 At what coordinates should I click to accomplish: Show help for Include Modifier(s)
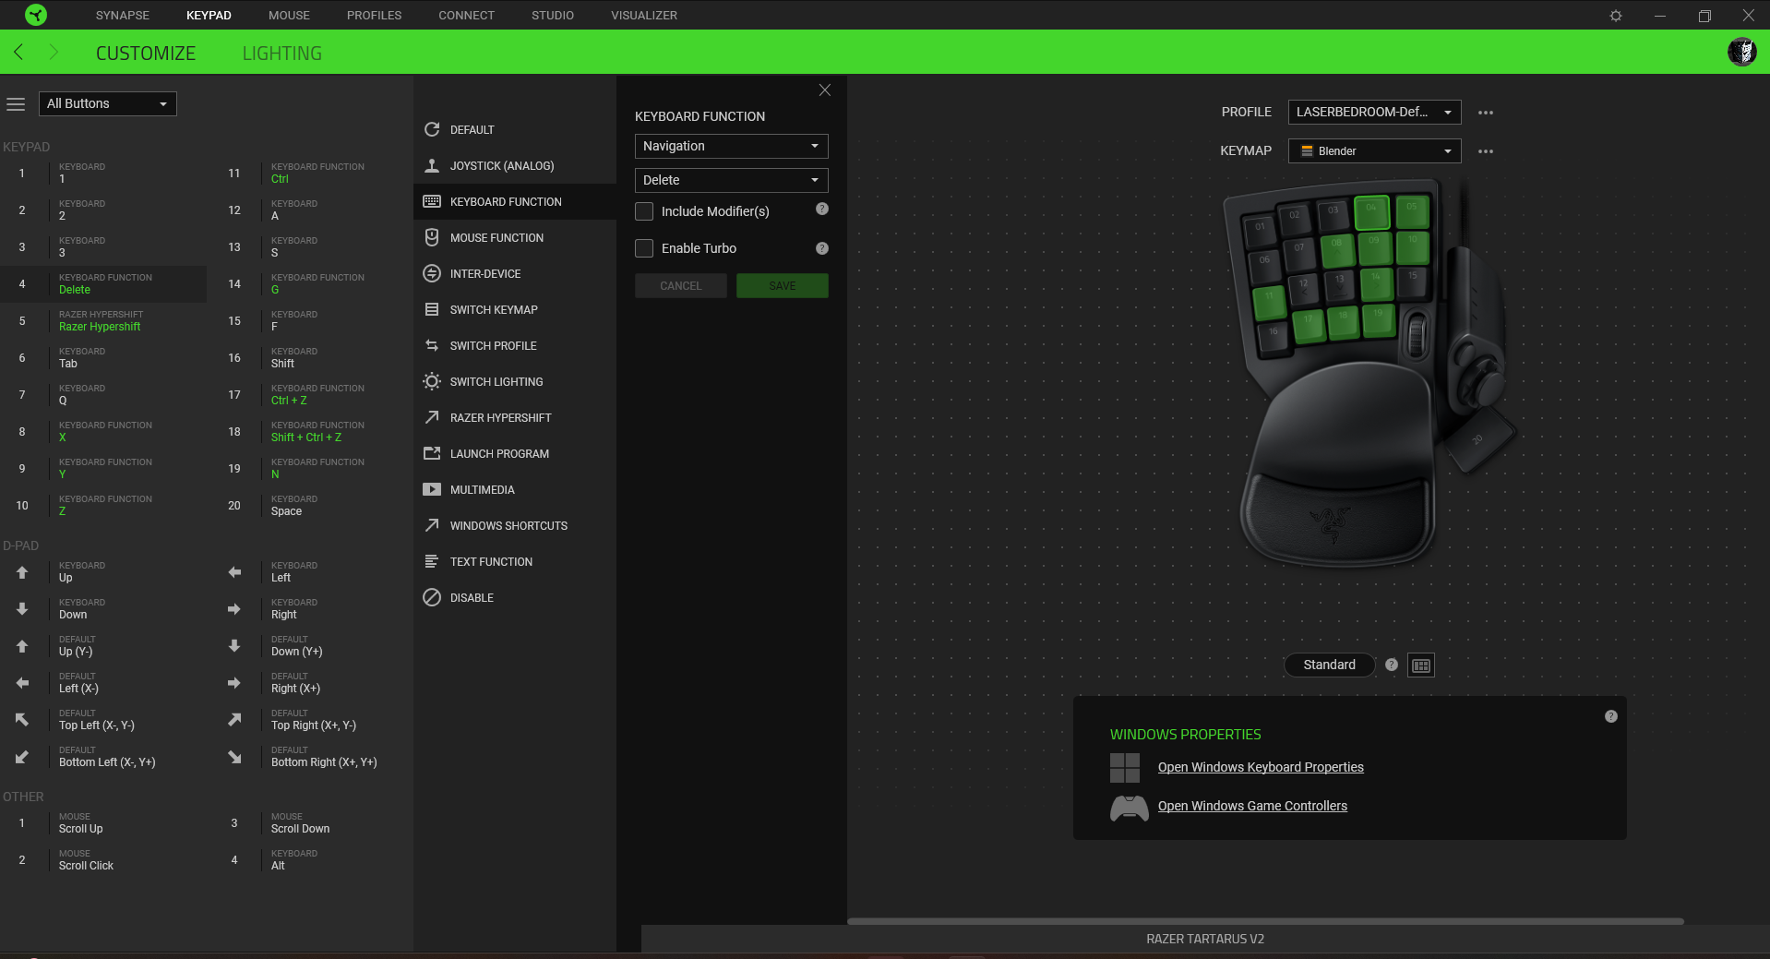coord(822,210)
